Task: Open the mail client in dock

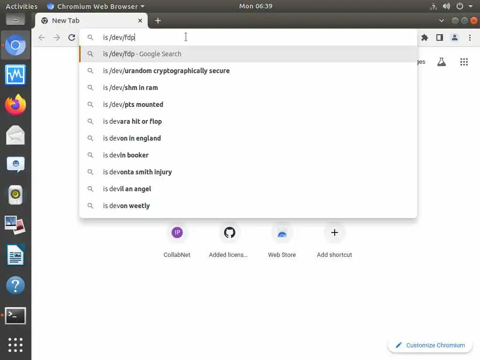Action: coord(15,135)
